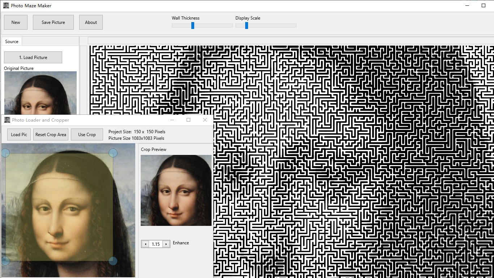
Task: Select the bottom-right crop handle circle
Action: [x=113, y=261]
